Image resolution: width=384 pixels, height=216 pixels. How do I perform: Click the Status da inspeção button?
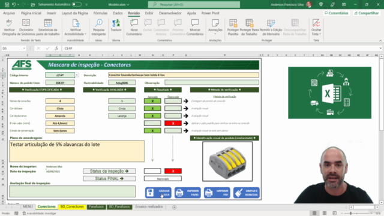point(109,171)
